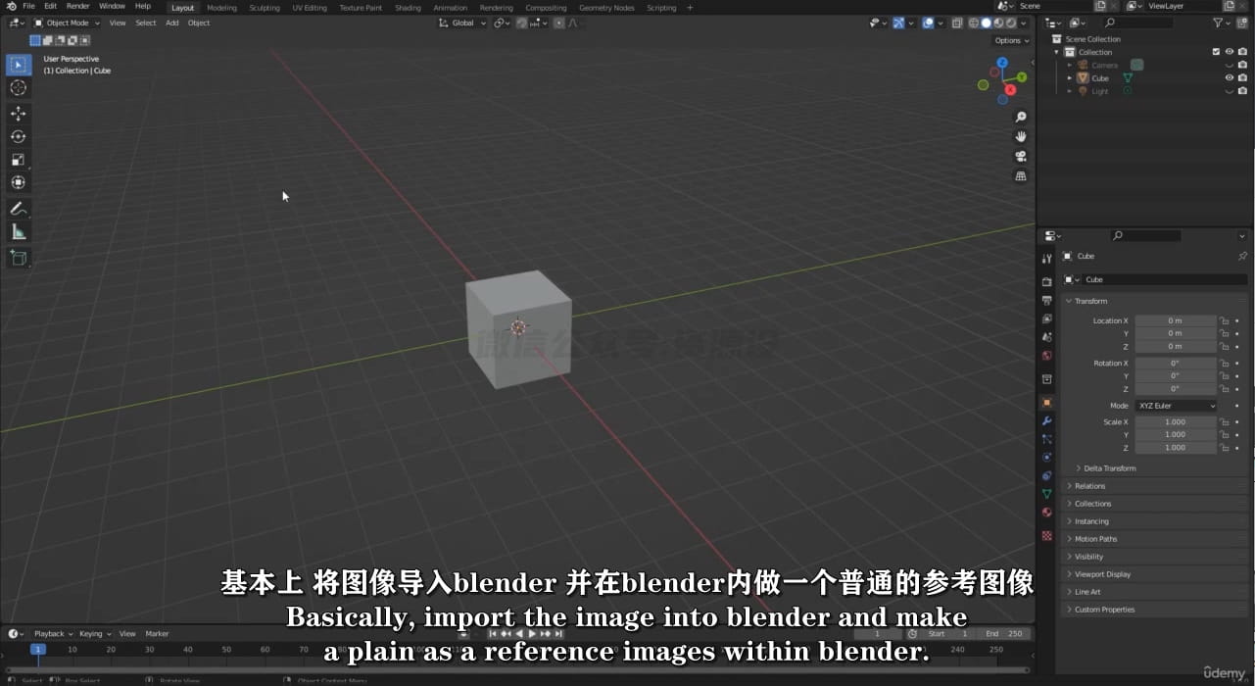This screenshot has width=1255, height=686.
Task: Switch perspective/orthographic with grid icon
Action: tap(1021, 176)
